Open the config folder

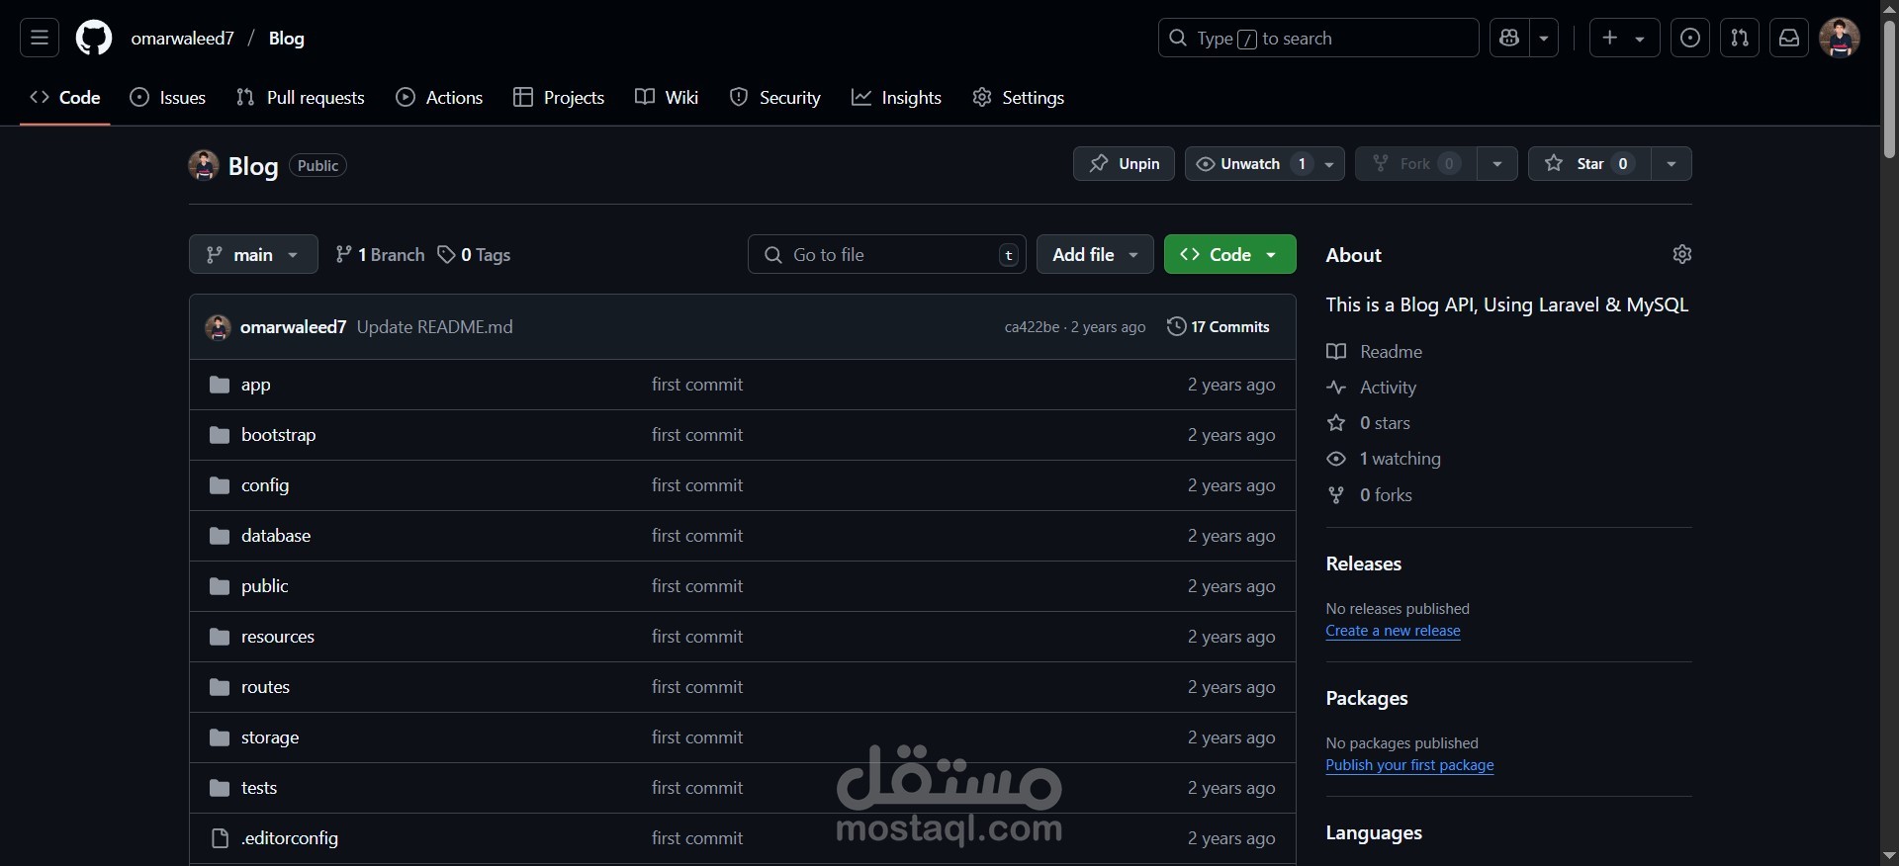pos(265,485)
